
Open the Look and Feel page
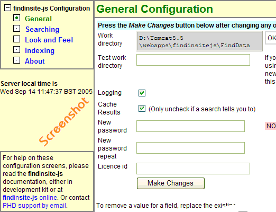click(x=49, y=40)
